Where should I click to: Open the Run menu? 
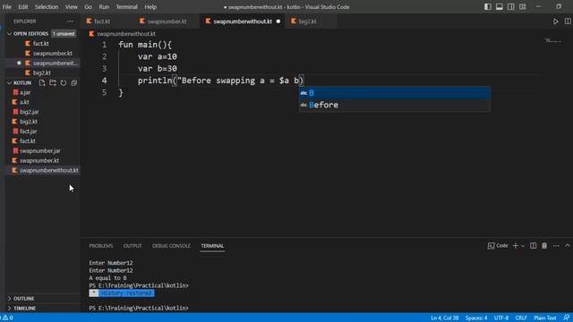104,6
